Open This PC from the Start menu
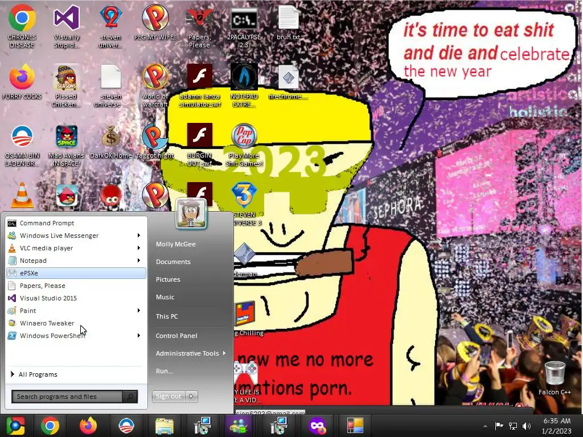Viewport: 583px width, 437px height. pos(167,316)
